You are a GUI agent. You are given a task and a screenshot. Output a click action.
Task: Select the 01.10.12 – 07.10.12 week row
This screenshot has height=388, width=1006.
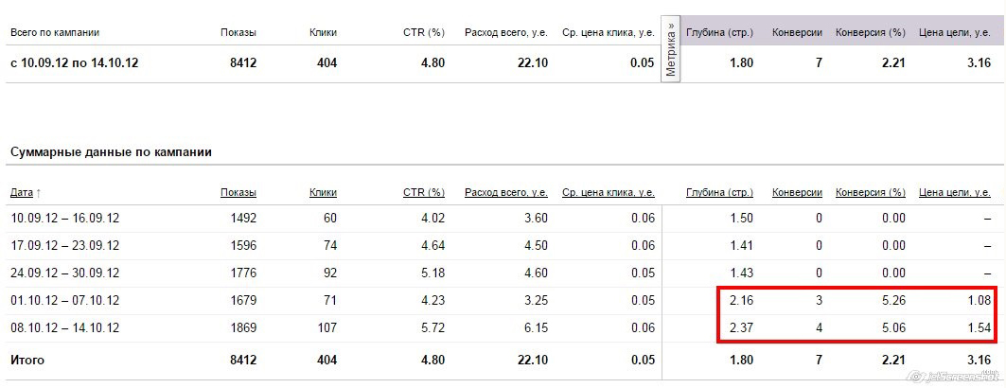tap(65, 301)
